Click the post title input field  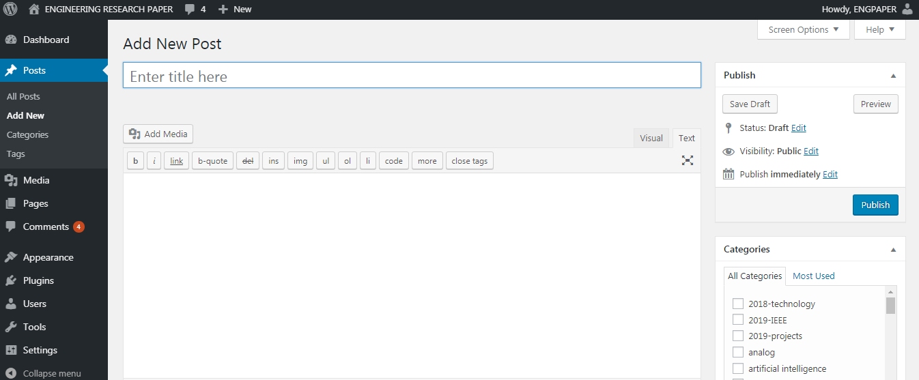tap(412, 76)
